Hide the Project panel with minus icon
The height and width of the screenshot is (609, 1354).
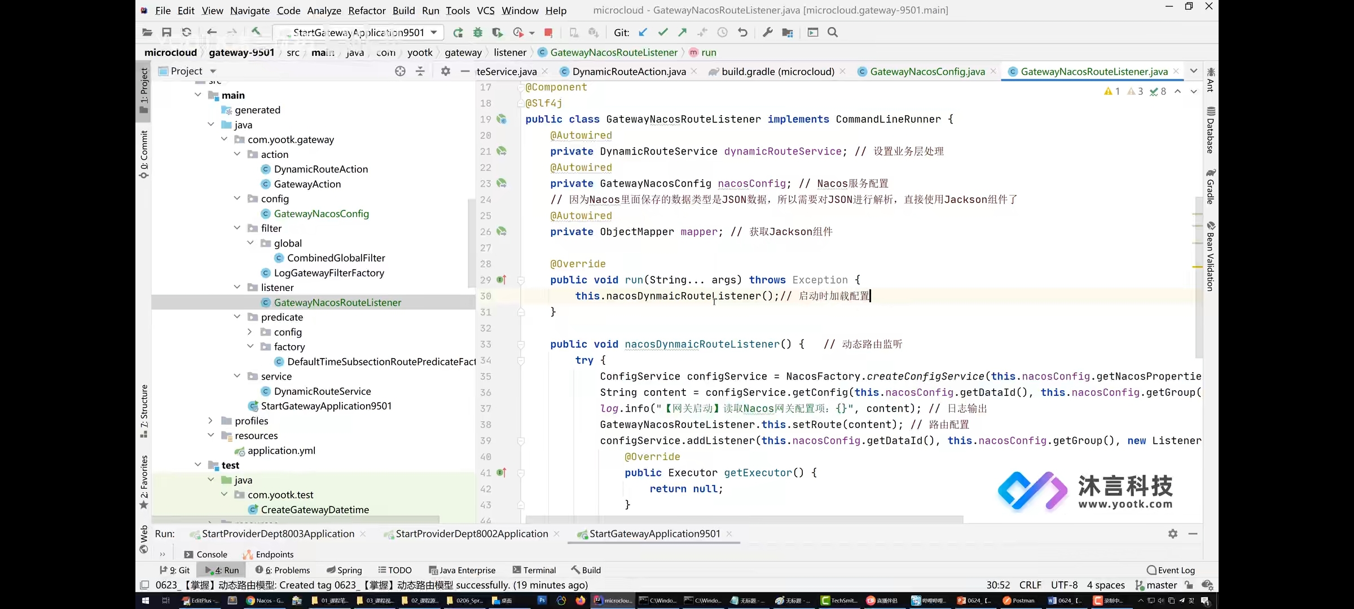pyautogui.click(x=465, y=71)
